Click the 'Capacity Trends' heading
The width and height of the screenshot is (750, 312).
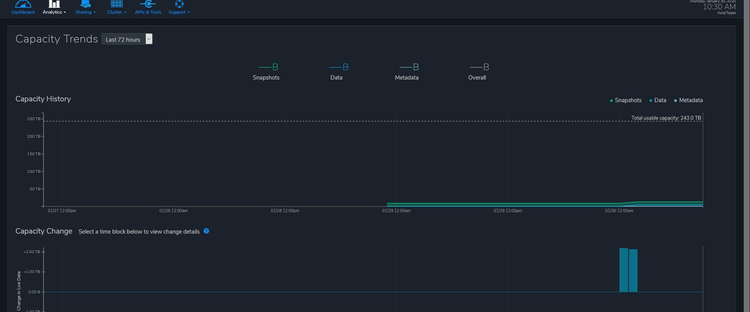57,39
